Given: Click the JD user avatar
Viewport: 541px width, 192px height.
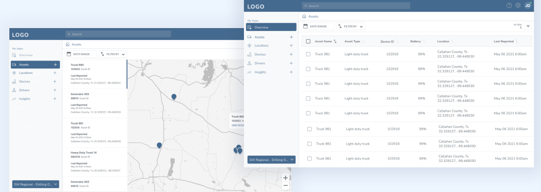Looking at the screenshot, I should click(x=528, y=5).
